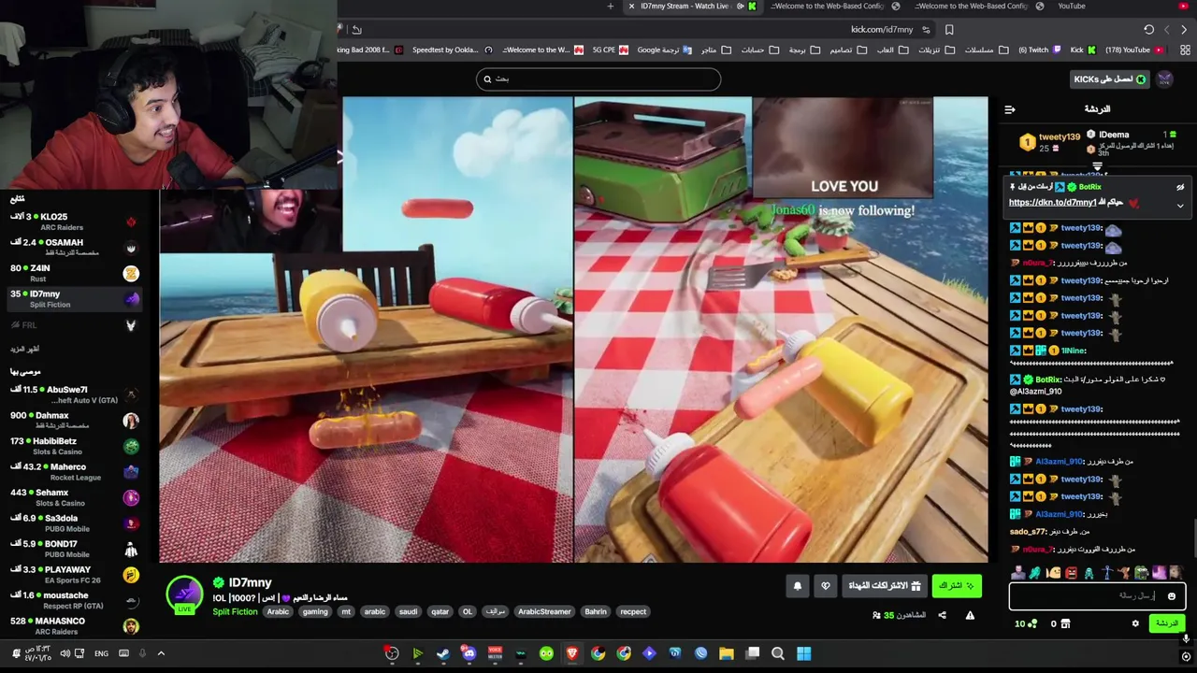Expand the gift leaderboard handle

click(x=1097, y=166)
